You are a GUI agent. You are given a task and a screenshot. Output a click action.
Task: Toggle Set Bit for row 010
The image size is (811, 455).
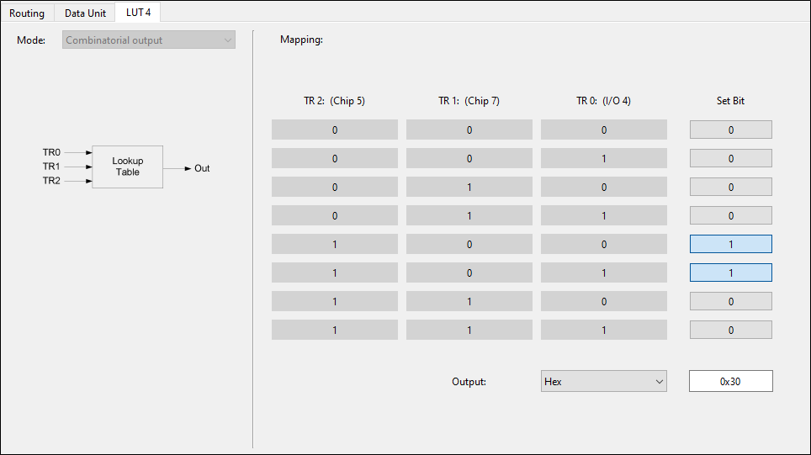click(731, 187)
